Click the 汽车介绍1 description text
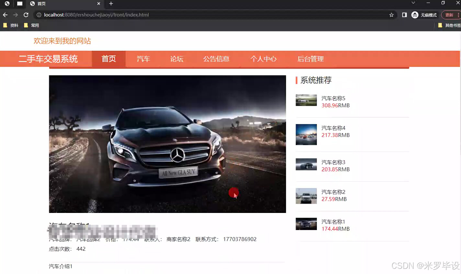 [61, 266]
